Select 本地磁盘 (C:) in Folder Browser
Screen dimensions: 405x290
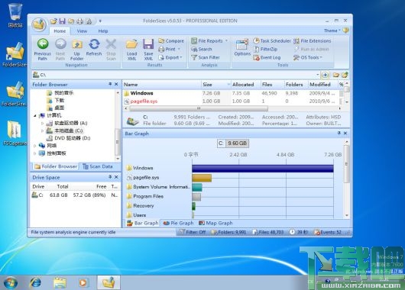pyautogui.click(x=65, y=130)
